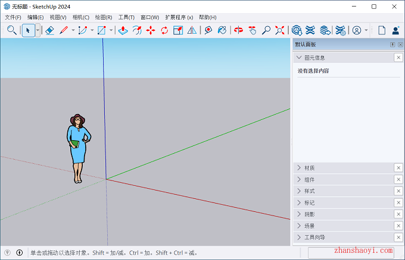Choose the Move tool with red arrows
This screenshot has width=405, height=260.
[151, 30]
